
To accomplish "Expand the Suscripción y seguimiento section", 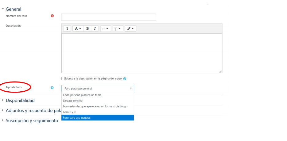I will click(x=32, y=121).
